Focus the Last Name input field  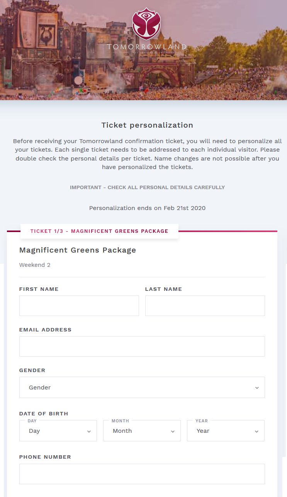pos(205,306)
